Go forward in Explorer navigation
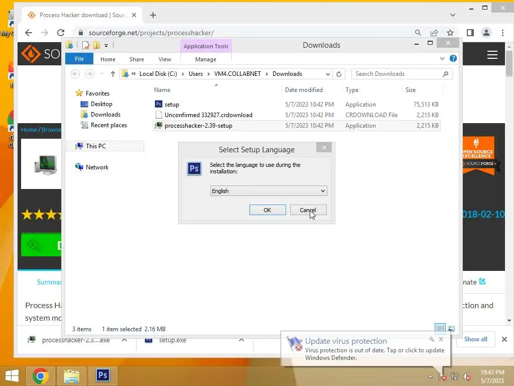The image size is (514, 386). click(89, 74)
